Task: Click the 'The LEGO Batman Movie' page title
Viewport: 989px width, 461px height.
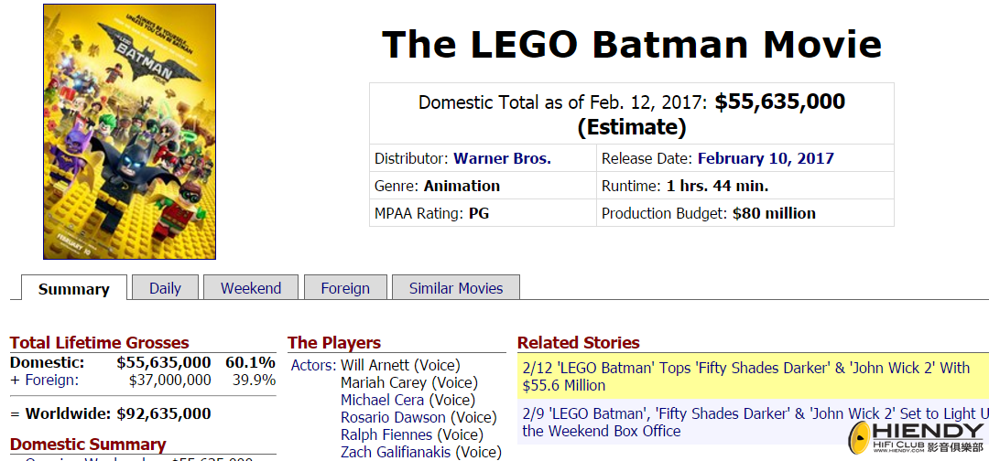Action: click(x=631, y=44)
